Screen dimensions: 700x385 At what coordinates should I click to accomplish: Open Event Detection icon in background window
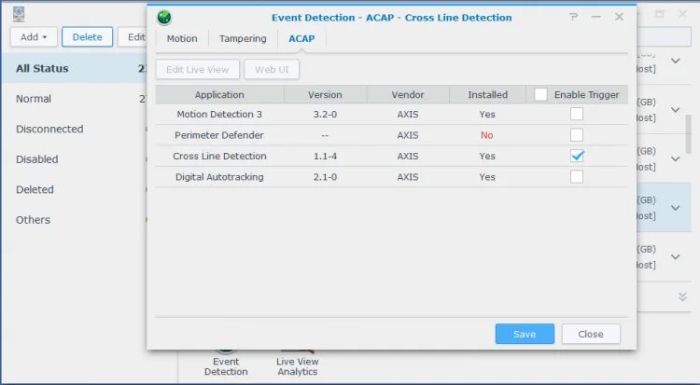[x=226, y=364]
